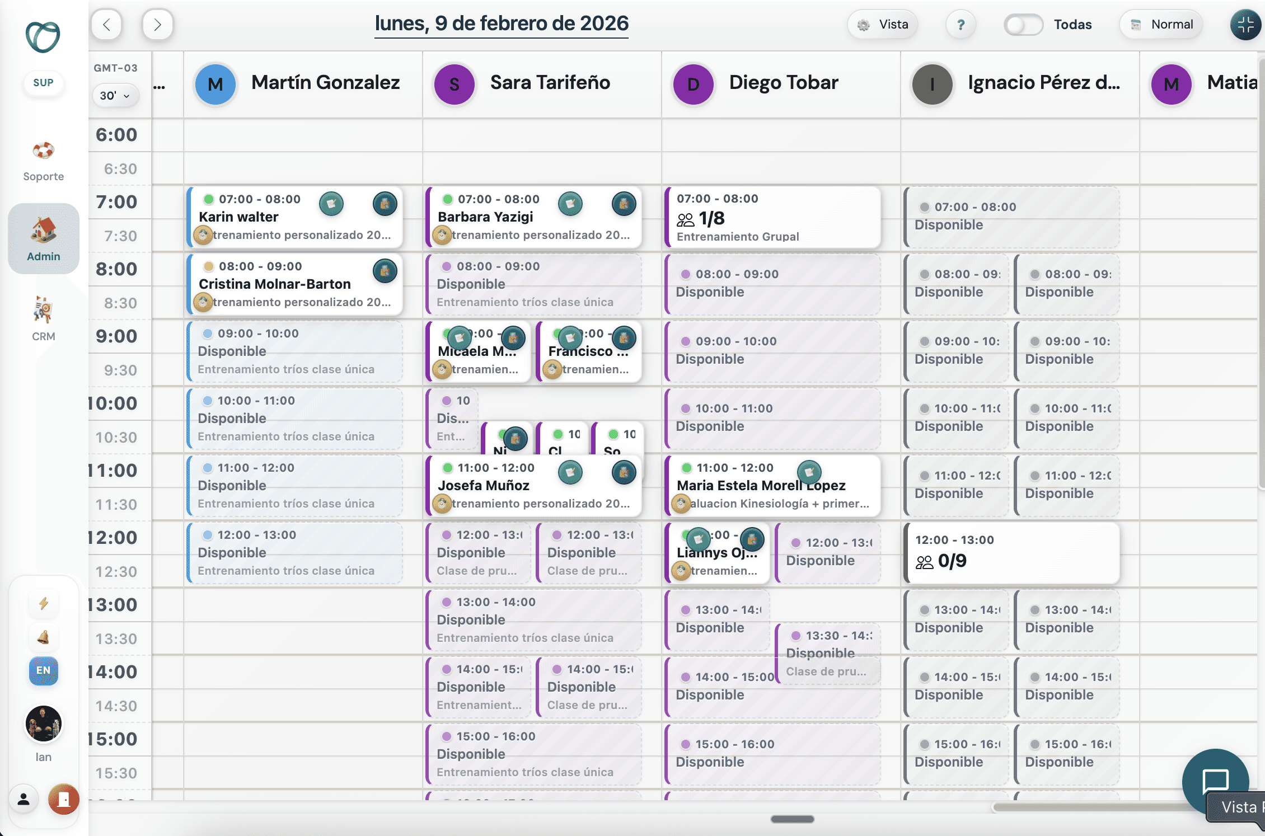Open the notifications bell icon

coord(43,637)
